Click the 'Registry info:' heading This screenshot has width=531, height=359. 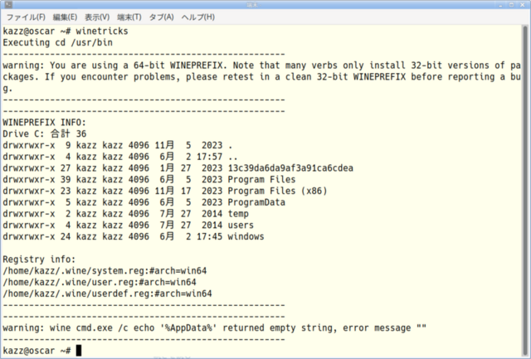pyautogui.click(x=39, y=260)
